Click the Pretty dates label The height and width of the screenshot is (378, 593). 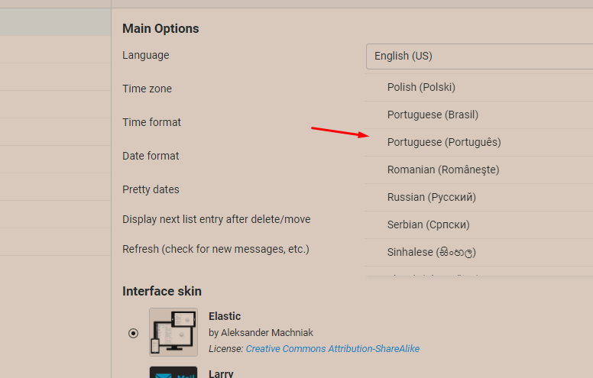point(151,189)
